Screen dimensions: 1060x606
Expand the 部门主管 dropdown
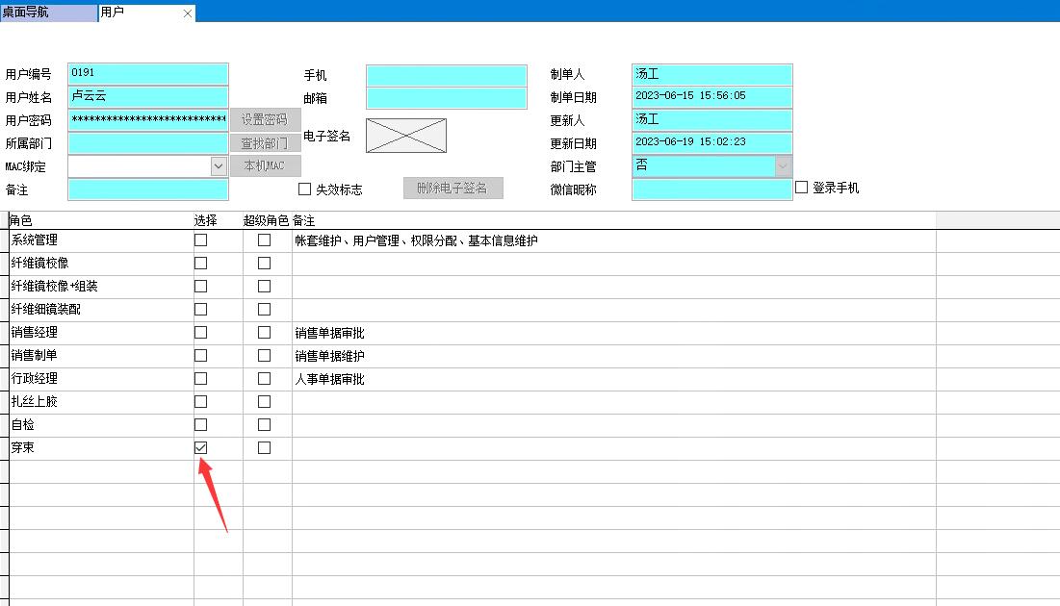782,166
